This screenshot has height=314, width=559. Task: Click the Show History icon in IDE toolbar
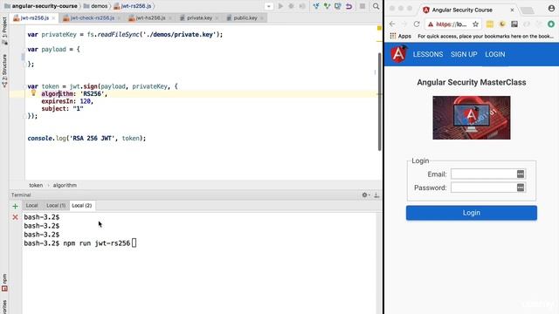[x=338, y=6]
